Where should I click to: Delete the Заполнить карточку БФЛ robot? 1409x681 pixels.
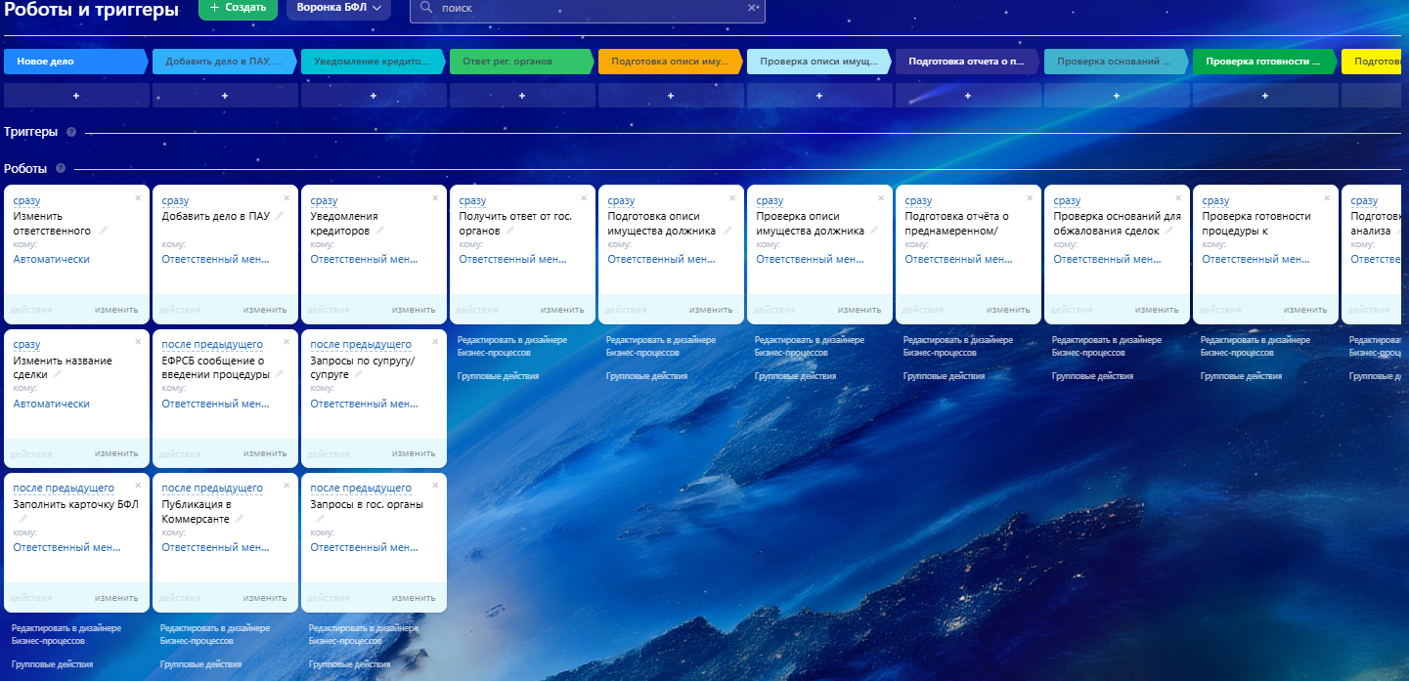(139, 486)
